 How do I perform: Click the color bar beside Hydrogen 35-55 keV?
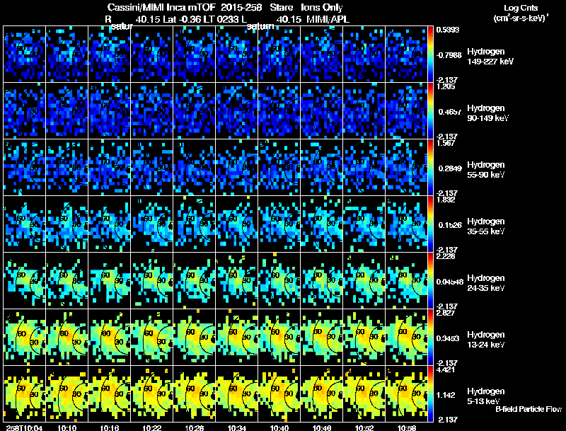tap(431, 224)
